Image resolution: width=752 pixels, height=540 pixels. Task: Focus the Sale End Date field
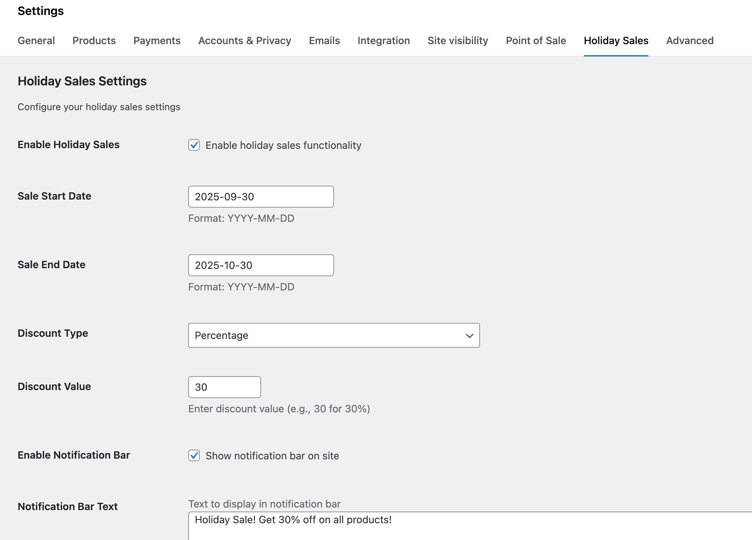261,265
